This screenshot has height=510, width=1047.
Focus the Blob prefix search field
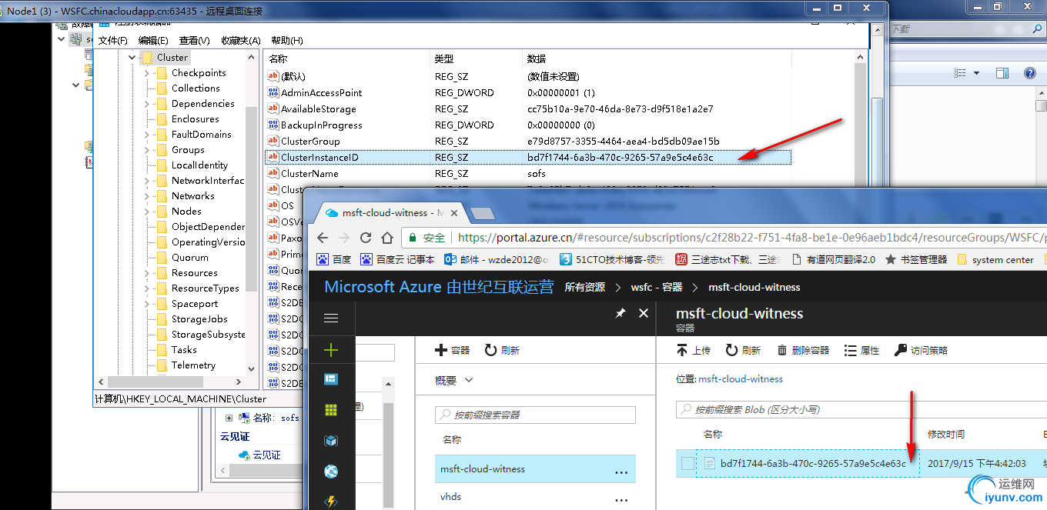point(861,409)
